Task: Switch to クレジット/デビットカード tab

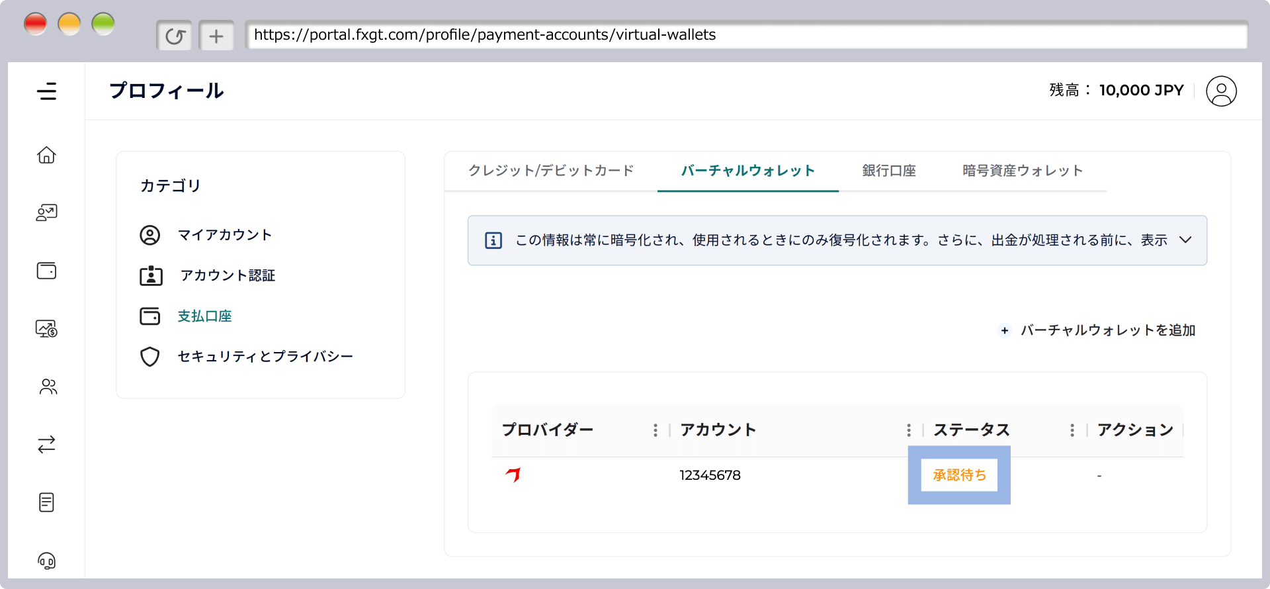Action: 551,171
